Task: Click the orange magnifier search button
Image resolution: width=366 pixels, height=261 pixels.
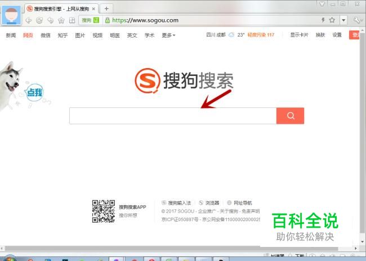Action: (x=291, y=116)
